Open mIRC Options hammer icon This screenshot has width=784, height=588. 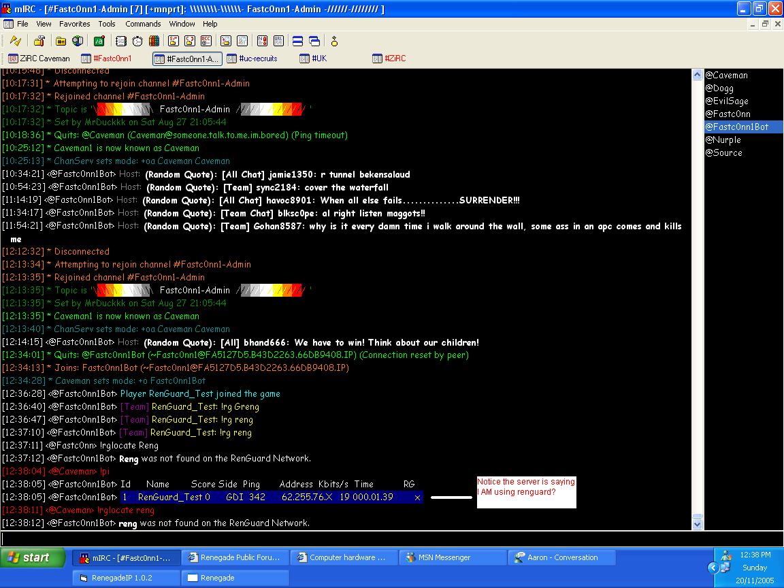[x=39, y=41]
